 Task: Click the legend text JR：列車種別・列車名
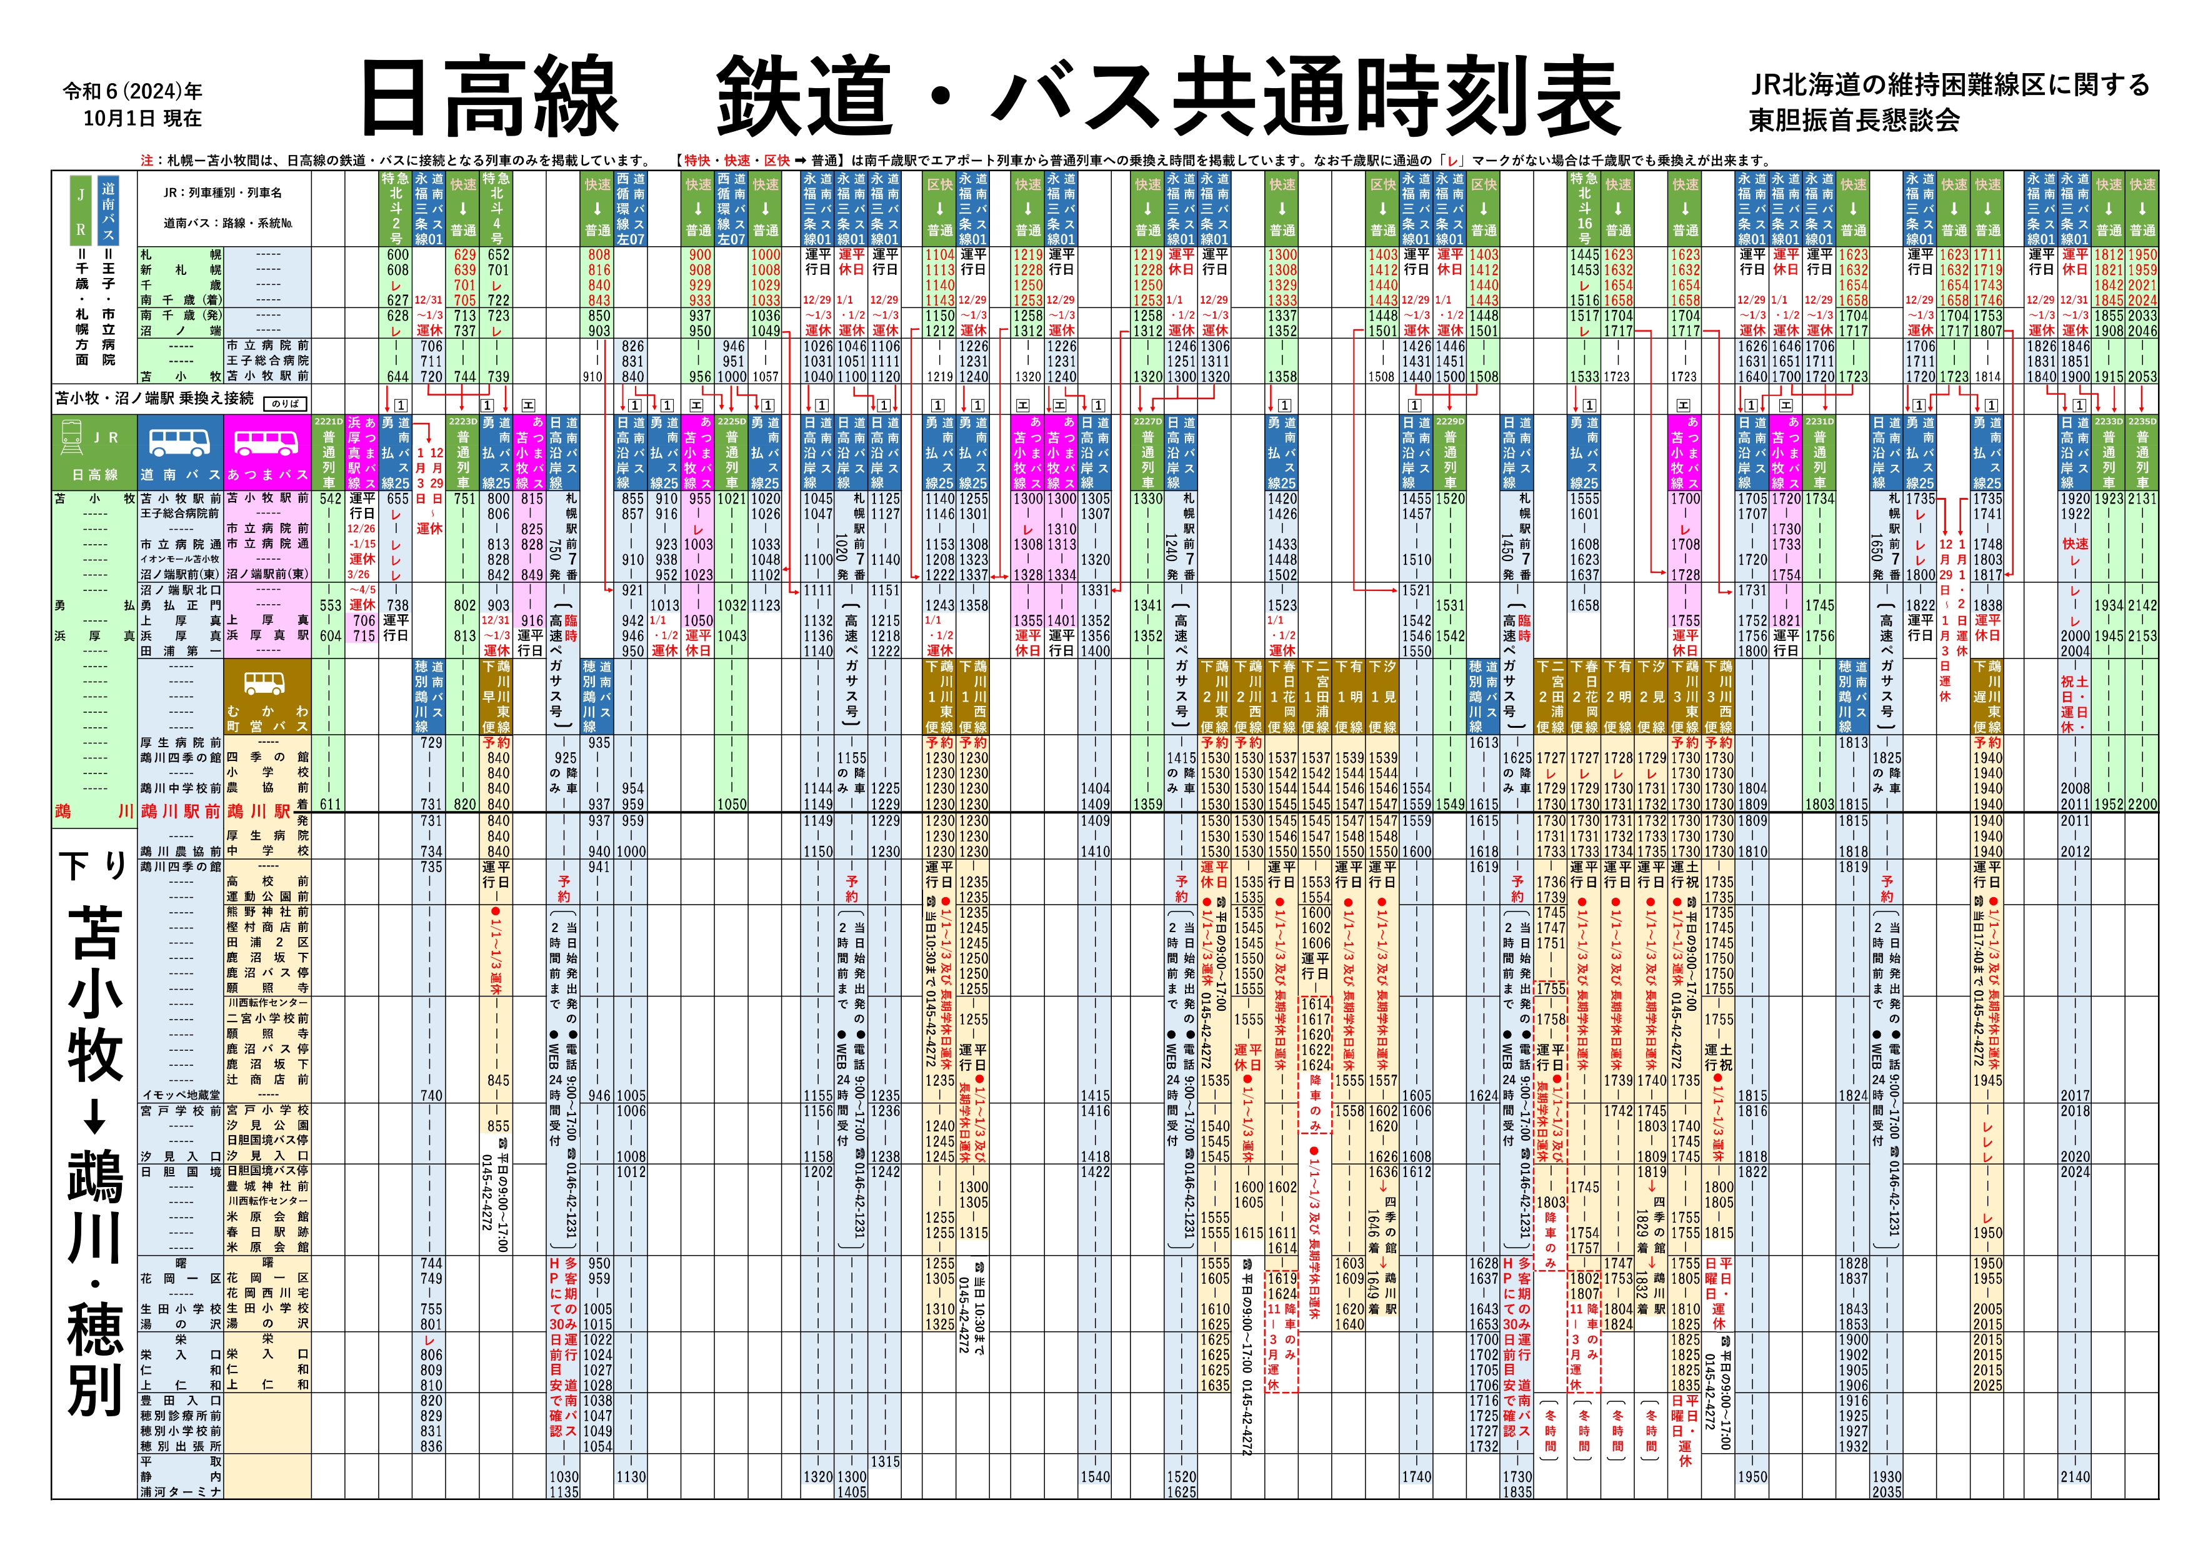click(x=222, y=192)
